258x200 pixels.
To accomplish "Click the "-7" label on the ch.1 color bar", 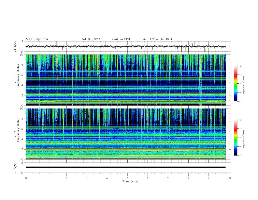I will 240,101.
